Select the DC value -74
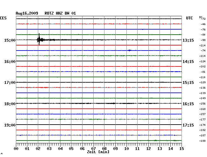Screen dimensions: 207x157 203,51
